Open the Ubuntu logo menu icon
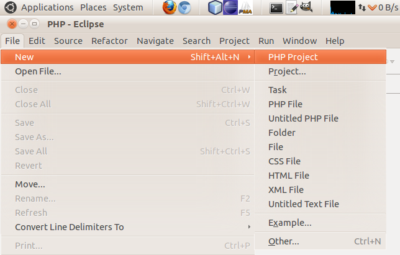Viewport: 400px width, 255px height. (11, 7)
